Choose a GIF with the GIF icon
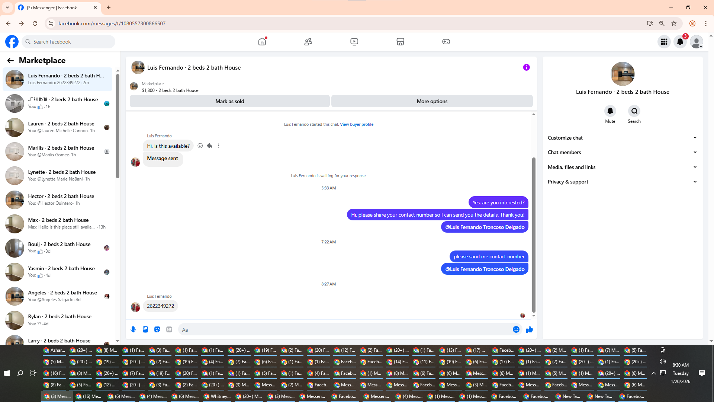The width and height of the screenshot is (714, 402). (x=169, y=329)
